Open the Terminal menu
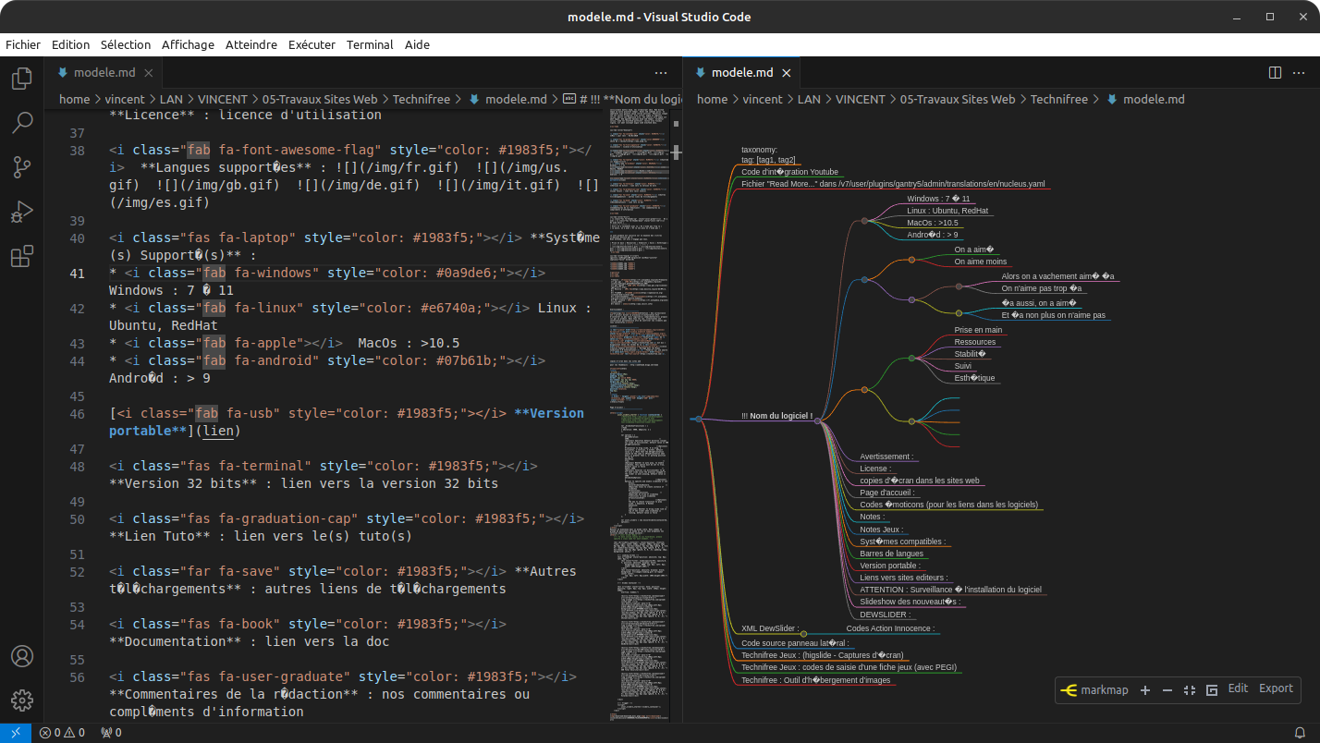 click(x=370, y=44)
